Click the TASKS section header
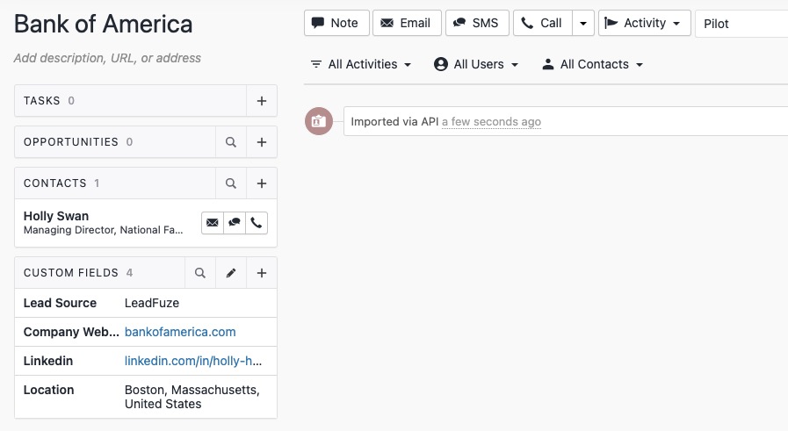The height and width of the screenshot is (431, 788). (130, 101)
